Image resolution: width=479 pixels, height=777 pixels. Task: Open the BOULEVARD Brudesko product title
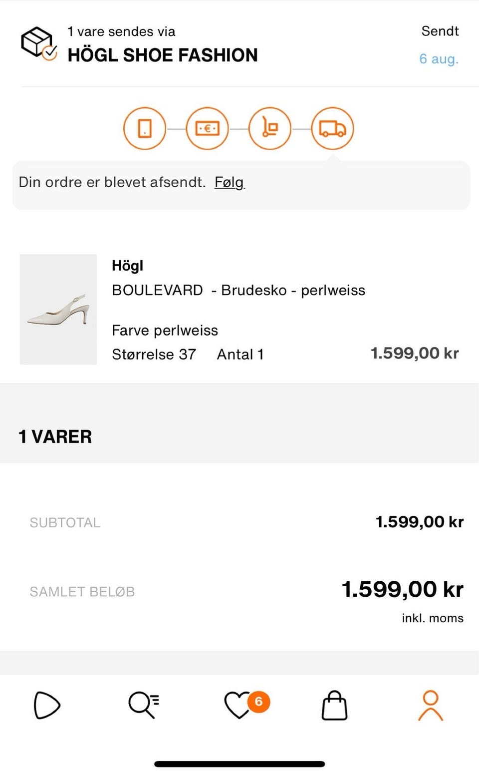pyautogui.click(x=238, y=290)
